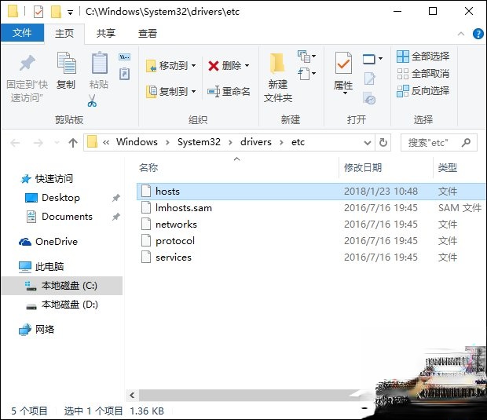Open Documents in the navigation pane
Image resolution: width=487 pixels, height=420 pixels.
pyautogui.click(x=60, y=217)
